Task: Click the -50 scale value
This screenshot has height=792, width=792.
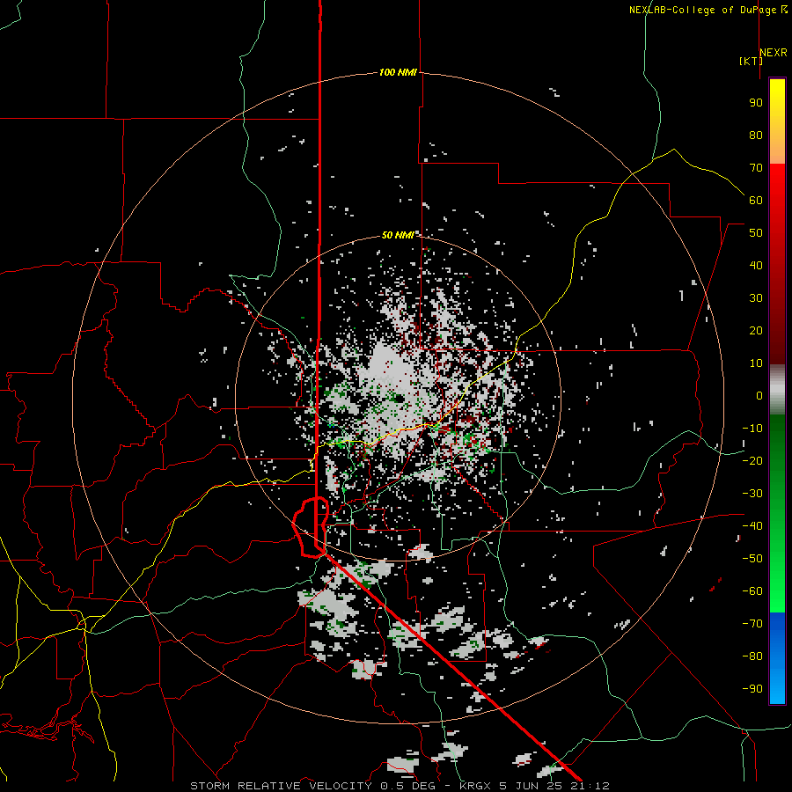Action: (752, 559)
